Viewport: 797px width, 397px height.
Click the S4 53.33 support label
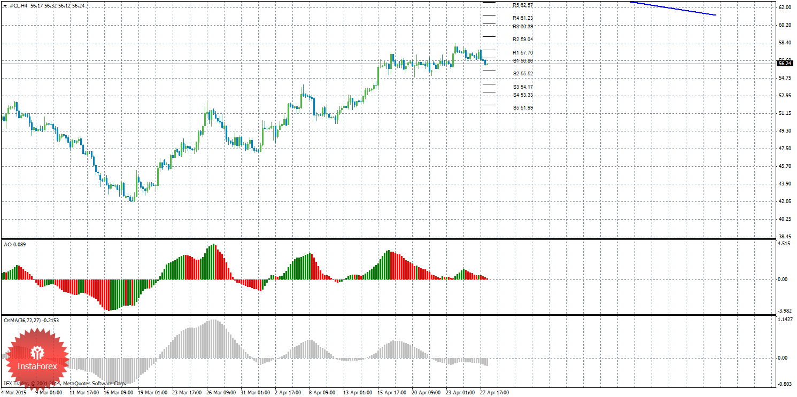(523, 95)
